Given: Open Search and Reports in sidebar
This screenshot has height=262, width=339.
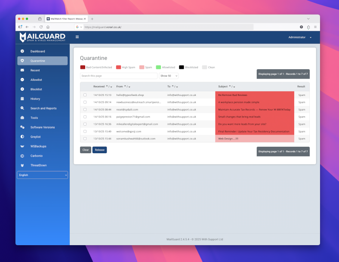Looking at the screenshot, I should [43, 108].
